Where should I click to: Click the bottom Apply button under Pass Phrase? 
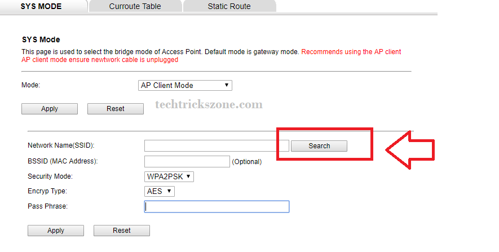tap(56, 231)
